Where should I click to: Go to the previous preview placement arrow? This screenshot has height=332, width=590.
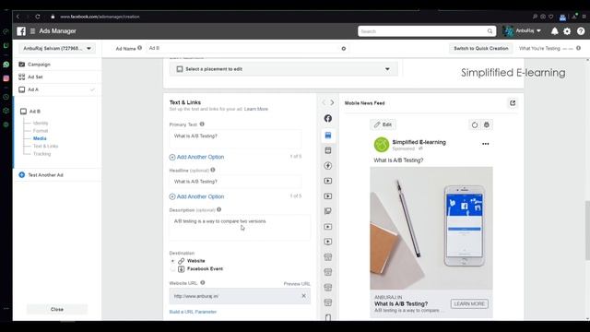click(324, 102)
